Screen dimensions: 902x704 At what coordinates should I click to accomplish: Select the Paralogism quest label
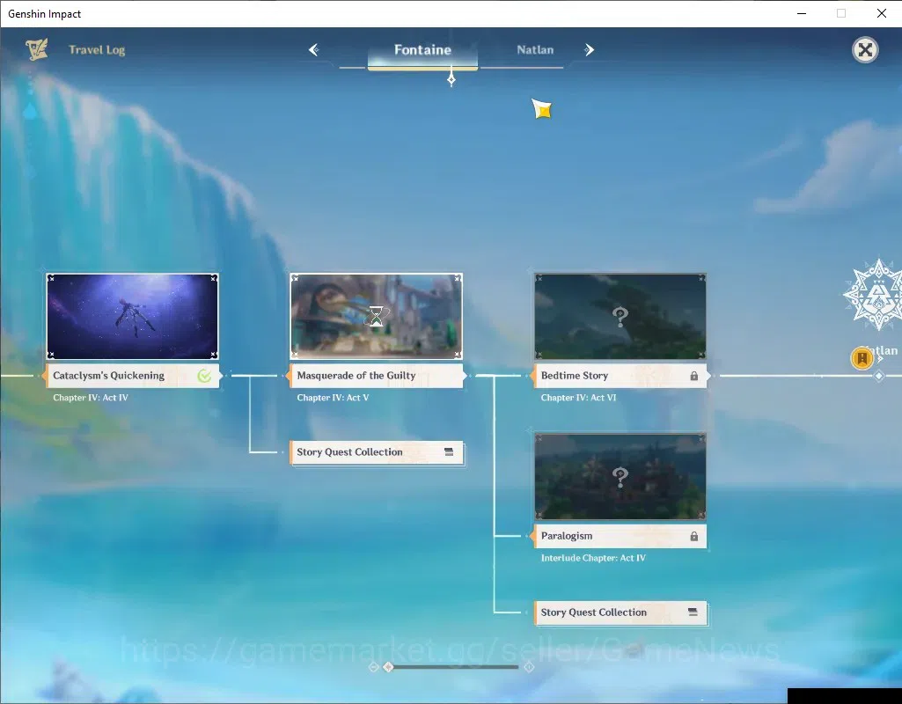click(x=620, y=536)
